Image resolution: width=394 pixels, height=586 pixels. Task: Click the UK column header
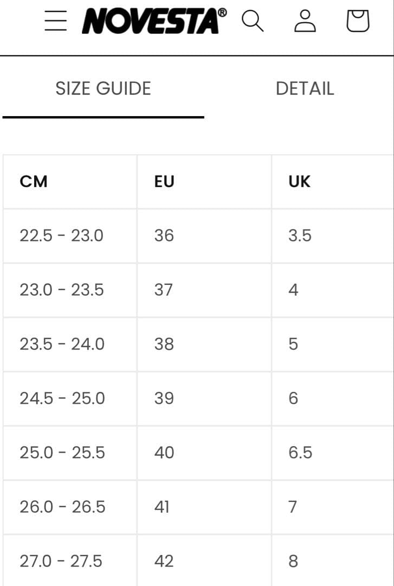pyautogui.click(x=299, y=181)
